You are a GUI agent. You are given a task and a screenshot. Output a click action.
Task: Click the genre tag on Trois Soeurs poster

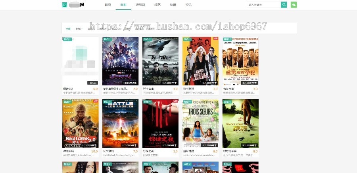[x=187, y=102]
